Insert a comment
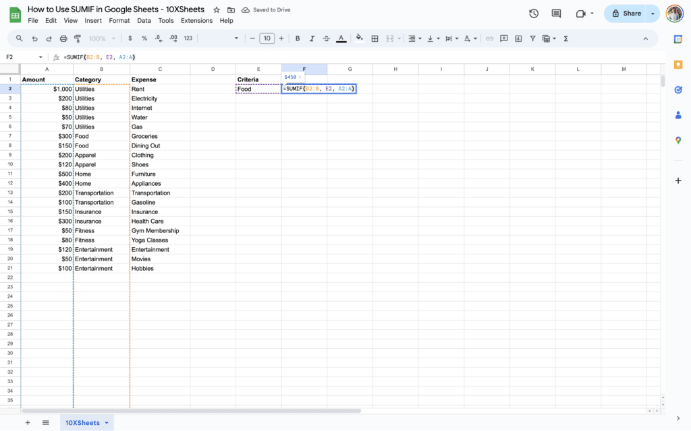 (x=505, y=38)
